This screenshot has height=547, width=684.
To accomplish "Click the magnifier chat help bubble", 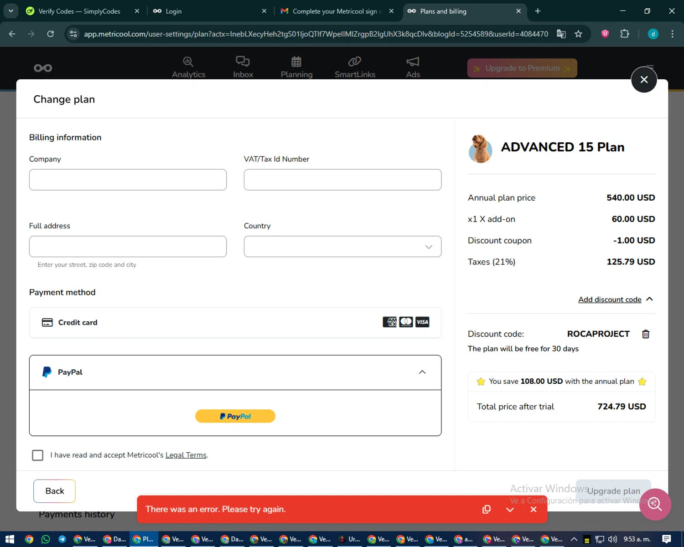I will [x=655, y=504].
